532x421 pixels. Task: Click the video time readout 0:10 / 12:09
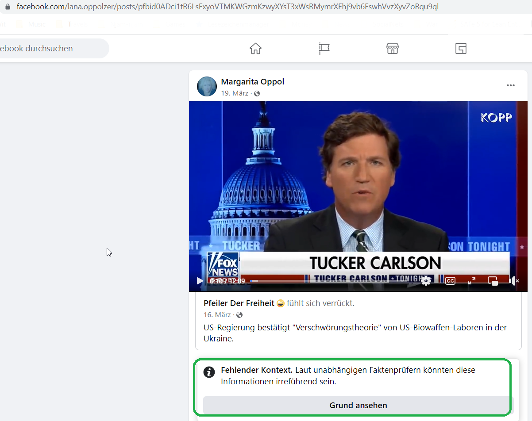(227, 281)
